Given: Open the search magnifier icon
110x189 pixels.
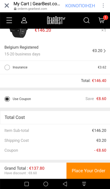Looking at the screenshot, I should pyautogui.click(x=86, y=20).
